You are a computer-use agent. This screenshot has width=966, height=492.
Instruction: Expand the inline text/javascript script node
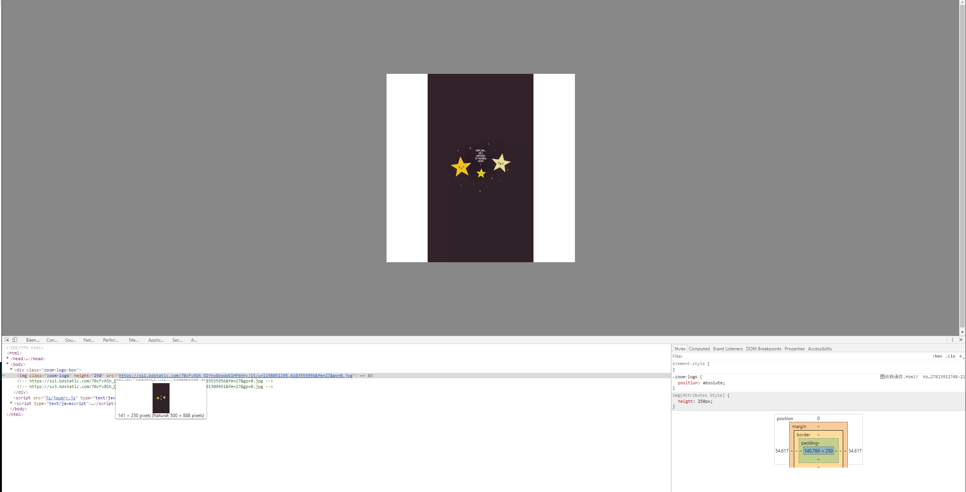click(x=11, y=403)
